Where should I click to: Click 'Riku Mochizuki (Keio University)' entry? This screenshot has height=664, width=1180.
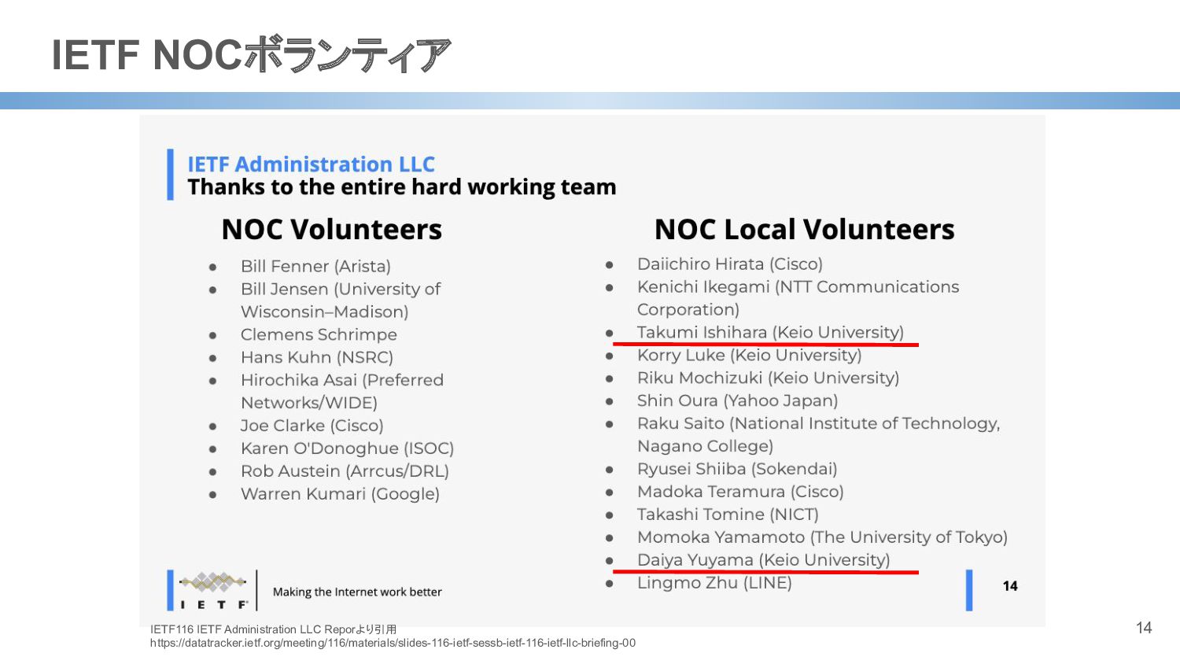[768, 378]
